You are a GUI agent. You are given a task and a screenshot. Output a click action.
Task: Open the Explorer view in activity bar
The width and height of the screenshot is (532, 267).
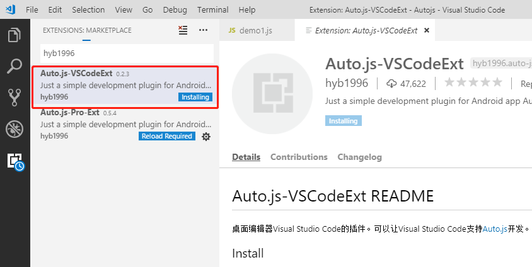pyautogui.click(x=14, y=35)
